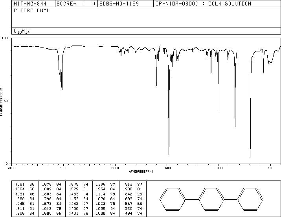This screenshot has width=281, height=217.
Task: Select the 1962 peak table entry
Action: 24,199
